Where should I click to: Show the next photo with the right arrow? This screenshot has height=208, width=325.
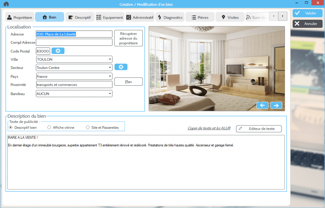tap(276, 106)
